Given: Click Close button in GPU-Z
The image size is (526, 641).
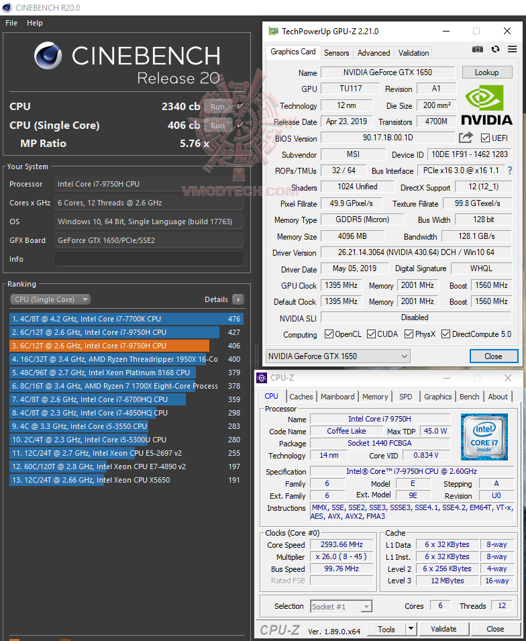Looking at the screenshot, I should (x=493, y=356).
